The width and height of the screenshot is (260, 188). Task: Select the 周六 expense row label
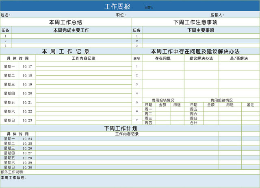(193, 114)
